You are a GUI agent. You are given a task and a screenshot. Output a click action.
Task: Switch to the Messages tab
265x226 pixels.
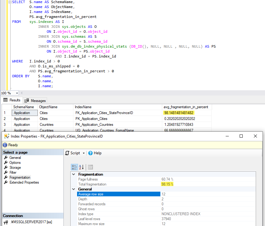coord(35,100)
